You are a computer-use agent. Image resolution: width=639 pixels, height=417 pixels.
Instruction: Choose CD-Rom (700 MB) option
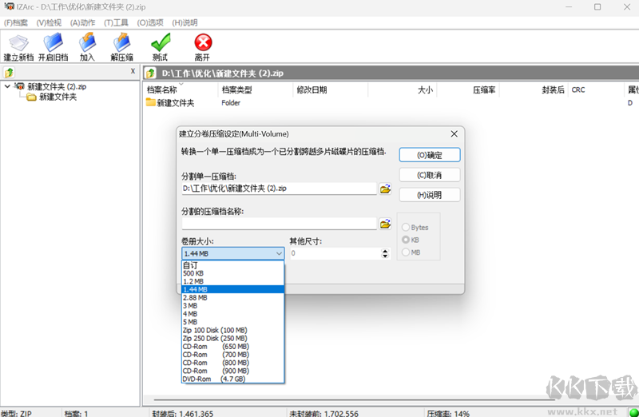pos(232,355)
